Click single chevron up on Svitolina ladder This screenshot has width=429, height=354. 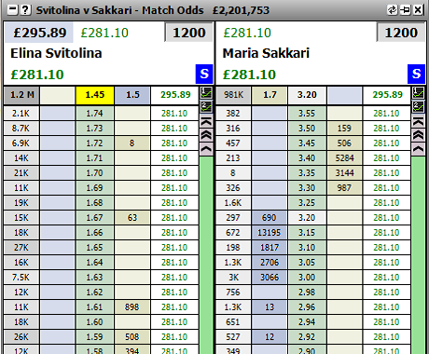click(206, 149)
